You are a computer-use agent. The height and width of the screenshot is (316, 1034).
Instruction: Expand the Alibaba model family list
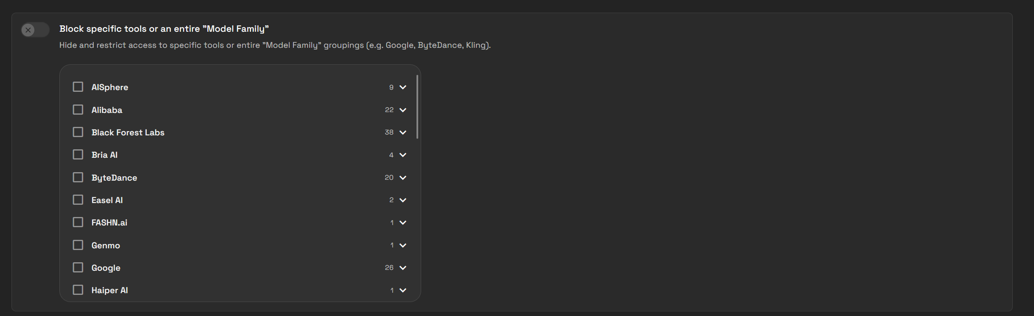pyautogui.click(x=402, y=110)
